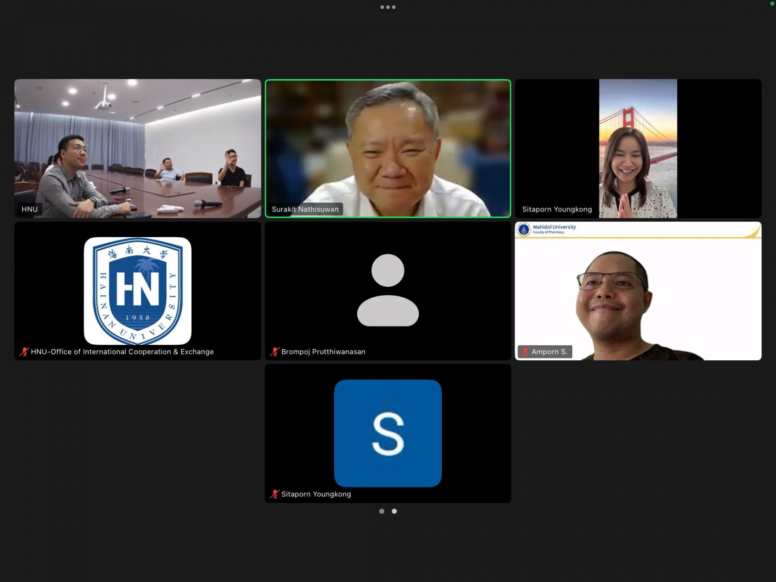This screenshot has height=582, width=776.
Task: Click 'HNU-Office of International Cooperation & Exchange' label
Action: 122,352
